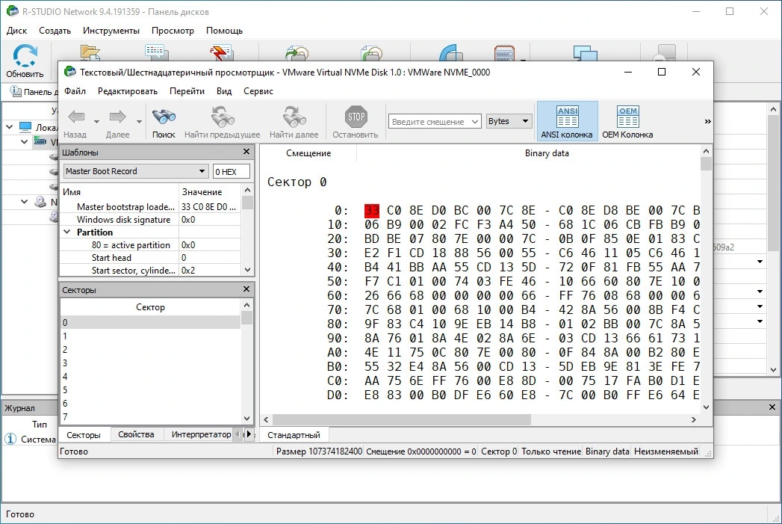Close the Журнал panel in main window
Image resolution: width=782 pixels, height=524 pixels.
point(772,407)
